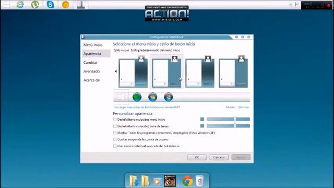Check Usar menú contextual avanzado del botón Inicio

pyautogui.click(x=115, y=146)
